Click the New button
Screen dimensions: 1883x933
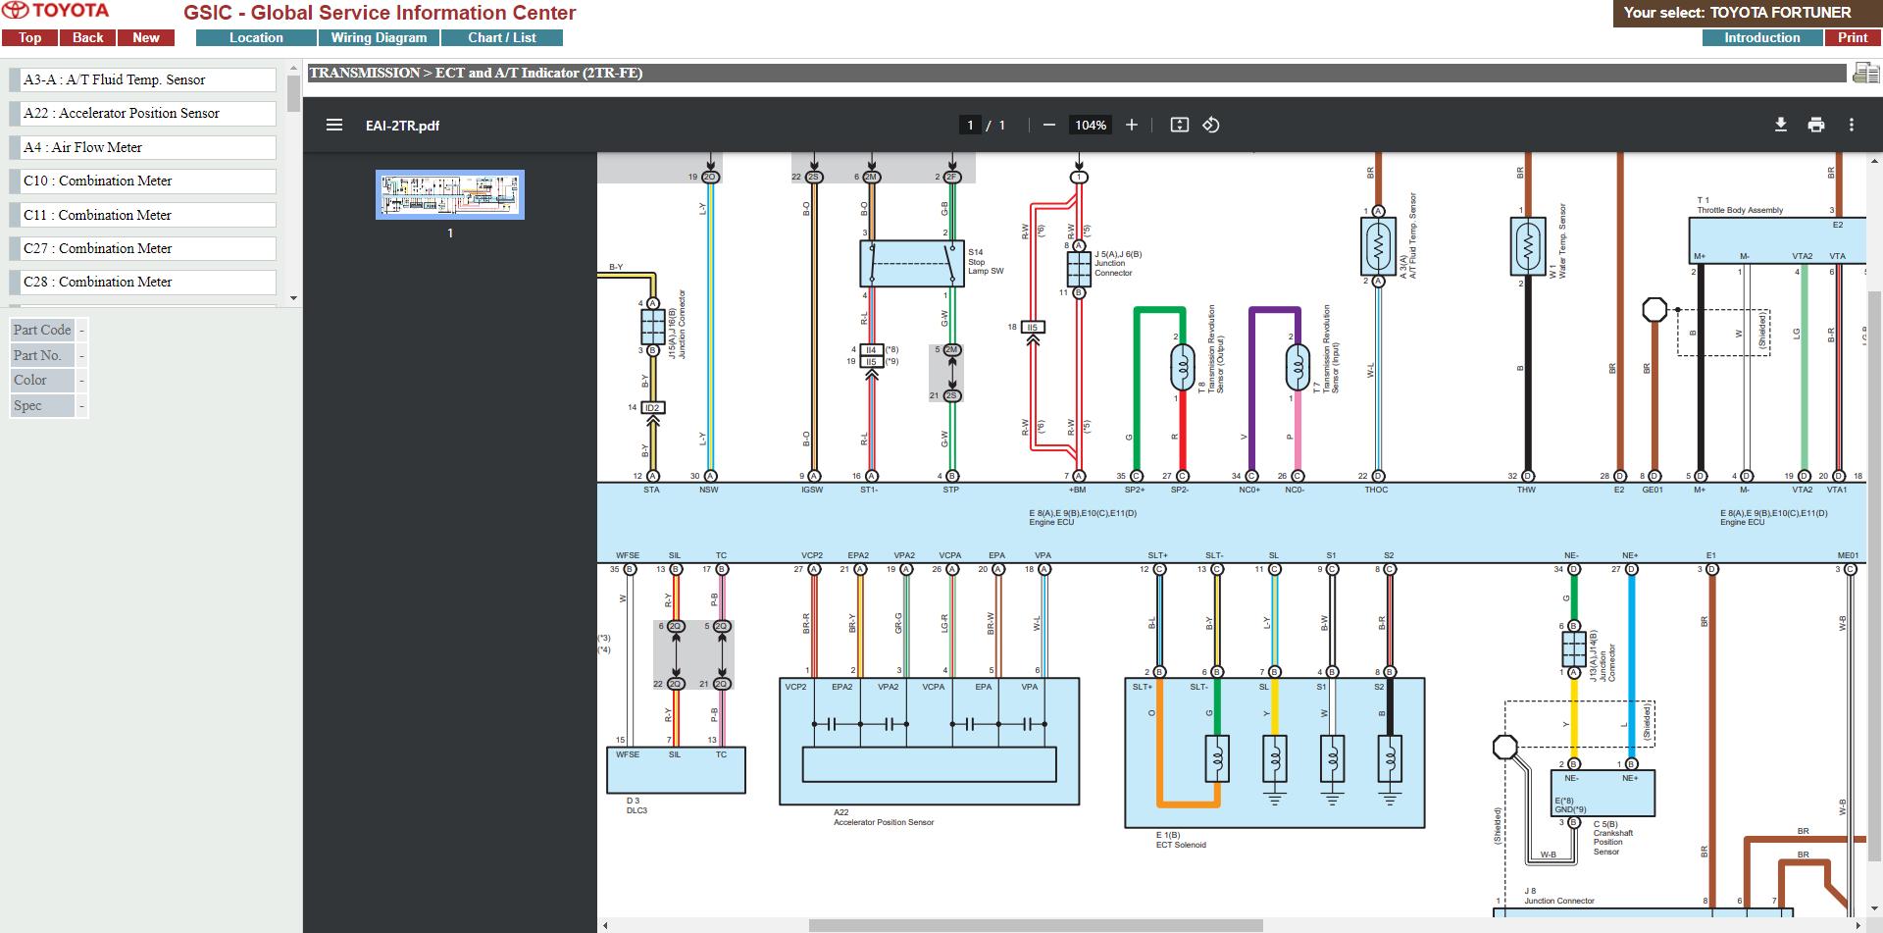(x=146, y=37)
